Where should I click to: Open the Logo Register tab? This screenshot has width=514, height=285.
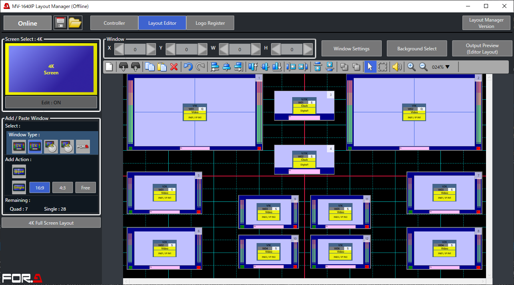[x=210, y=23]
